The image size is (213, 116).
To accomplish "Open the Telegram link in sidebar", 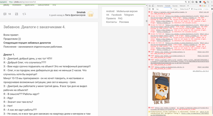I will pos(129,15).
